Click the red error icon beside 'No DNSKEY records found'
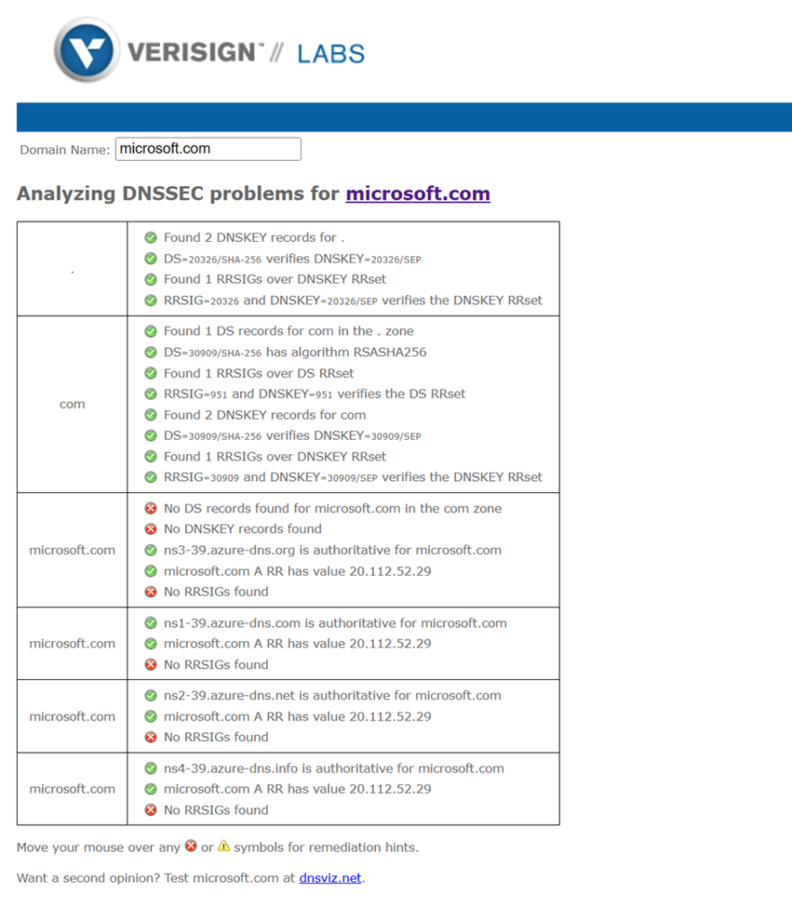 point(151,529)
